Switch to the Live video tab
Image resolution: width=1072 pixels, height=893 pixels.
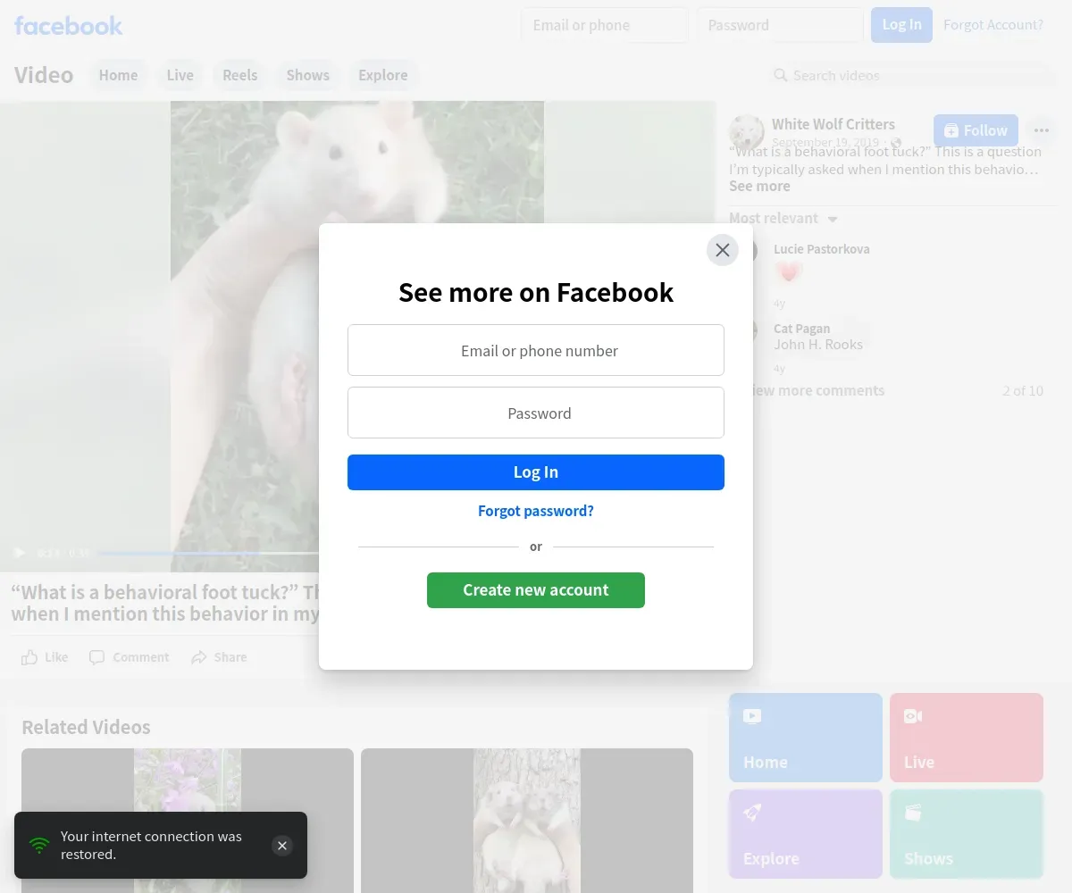[180, 75]
